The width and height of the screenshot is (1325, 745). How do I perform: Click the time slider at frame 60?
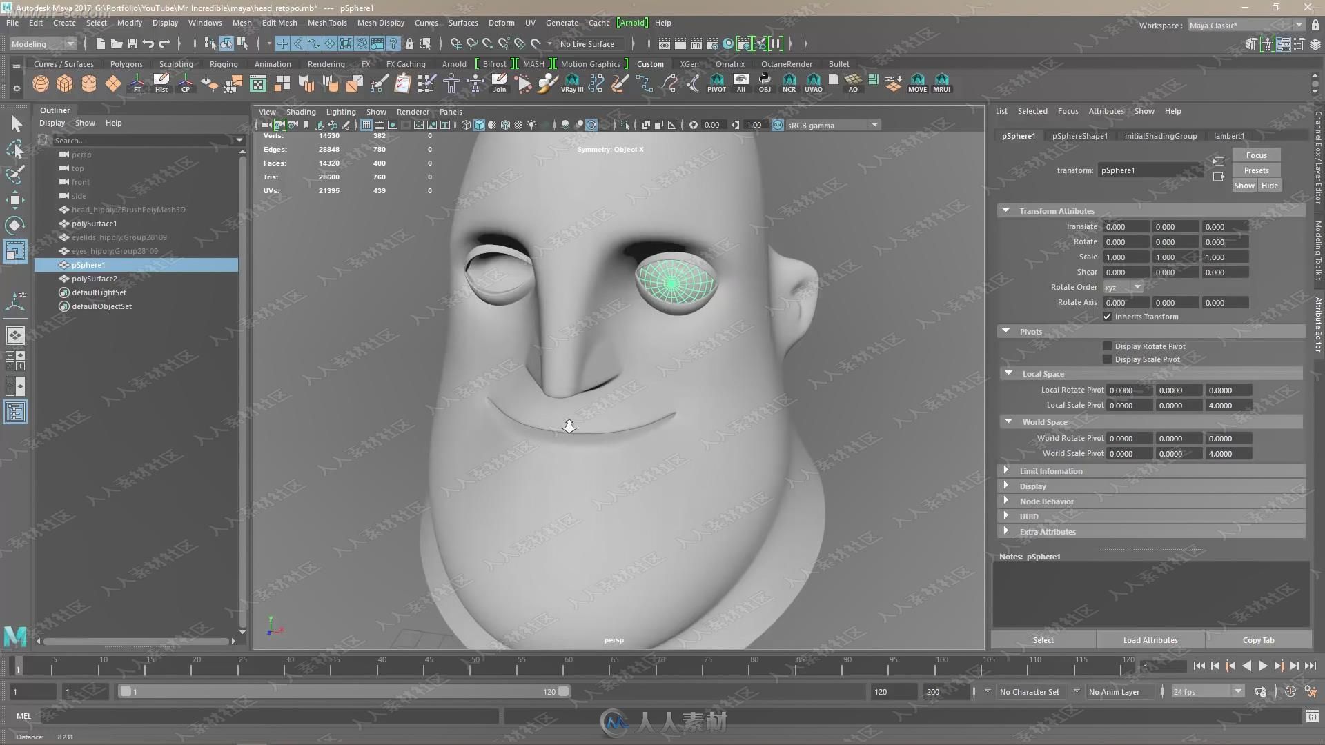[x=568, y=667]
